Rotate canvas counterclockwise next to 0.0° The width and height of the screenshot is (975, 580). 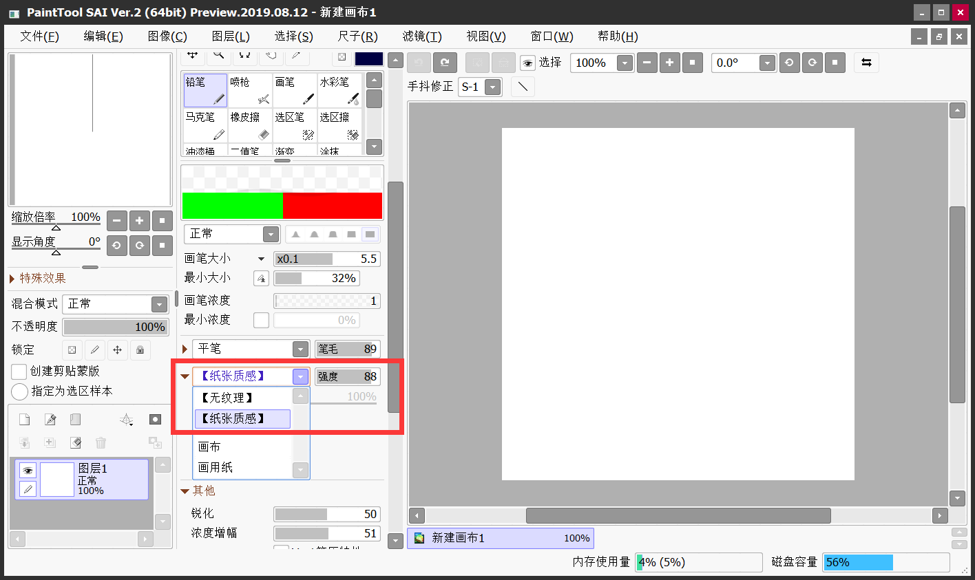pos(789,63)
